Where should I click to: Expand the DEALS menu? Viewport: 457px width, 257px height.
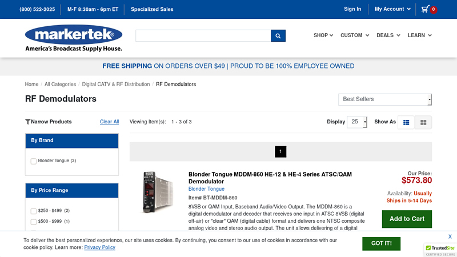coord(388,35)
